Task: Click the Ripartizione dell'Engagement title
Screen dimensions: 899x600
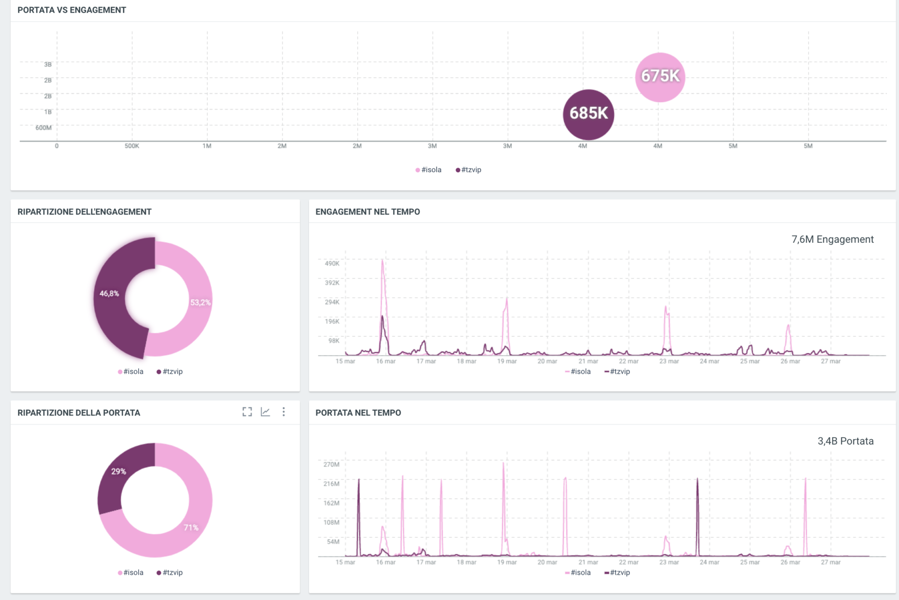Action: click(84, 212)
